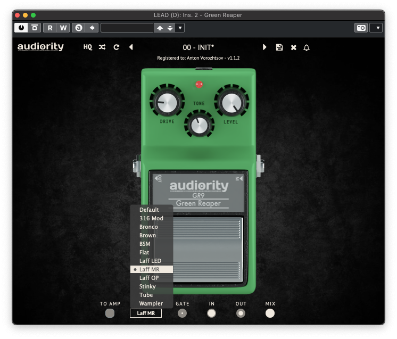Image resolution: width=397 pixels, height=339 pixels.
Task: Toggle the plugin power bypass button
Action: point(21,28)
